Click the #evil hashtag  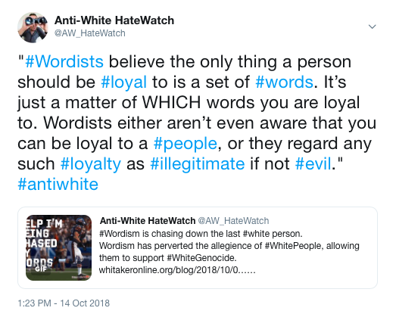click(313, 164)
